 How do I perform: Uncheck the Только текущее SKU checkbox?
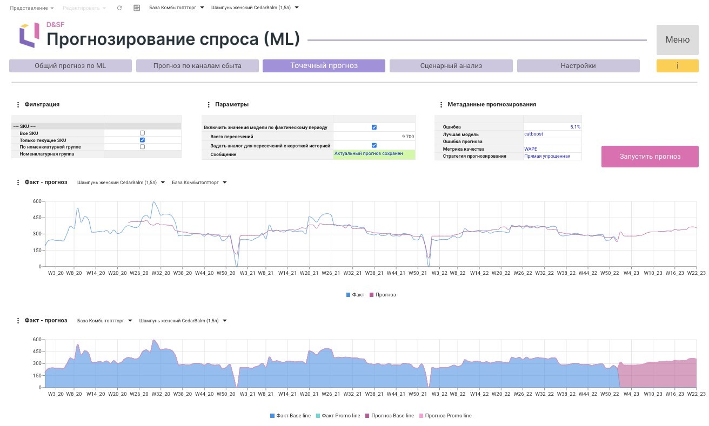(142, 140)
